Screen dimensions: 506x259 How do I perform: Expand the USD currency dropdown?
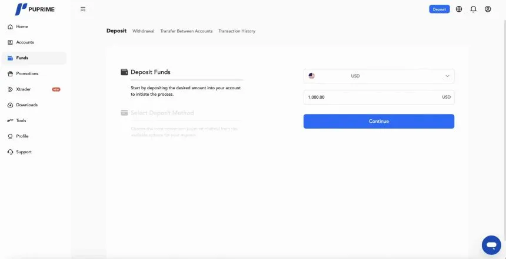click(379, 76)
